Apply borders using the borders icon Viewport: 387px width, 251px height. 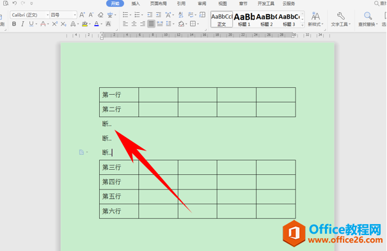click(193, 24)
